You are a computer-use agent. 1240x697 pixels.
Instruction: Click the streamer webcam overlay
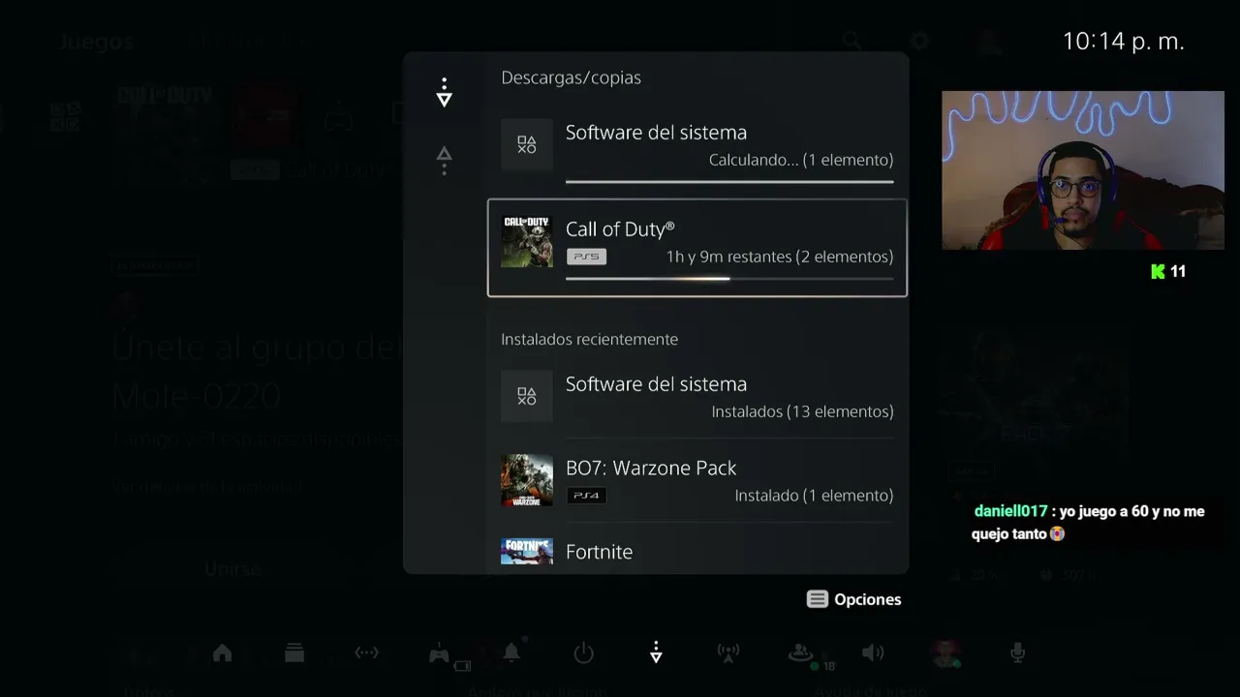[1083, 170]
